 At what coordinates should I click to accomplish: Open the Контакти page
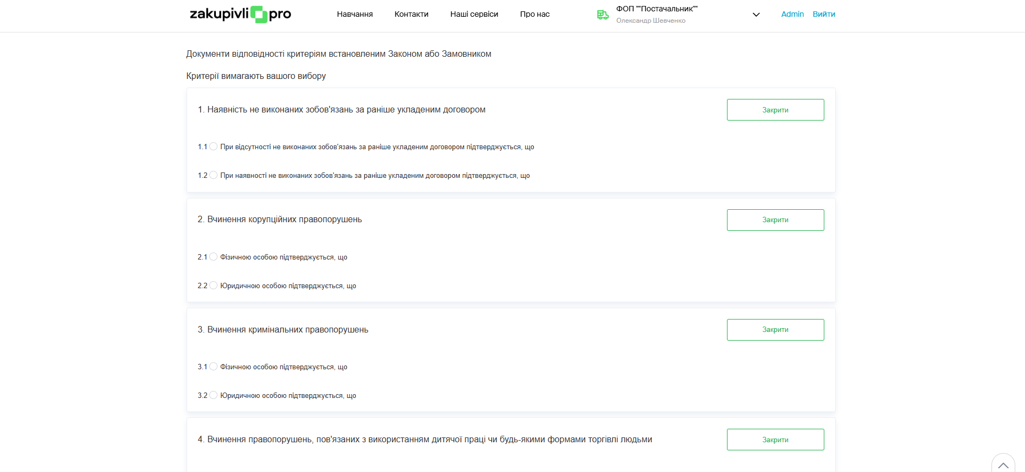click(x=411, y=14)
